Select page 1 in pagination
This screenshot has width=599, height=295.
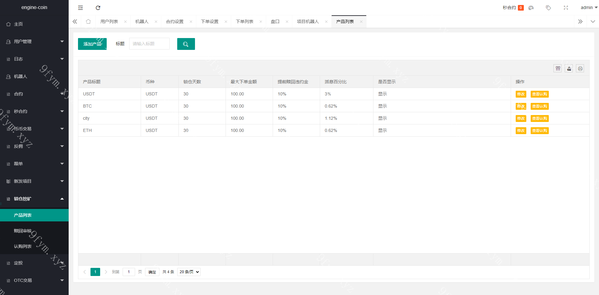click(x=95, y=272)
